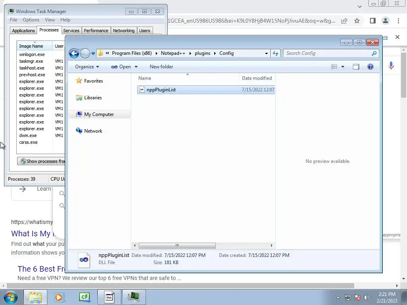407x305 pixels.
Task: Switch to the Services tab
Action: coord(71,31)
